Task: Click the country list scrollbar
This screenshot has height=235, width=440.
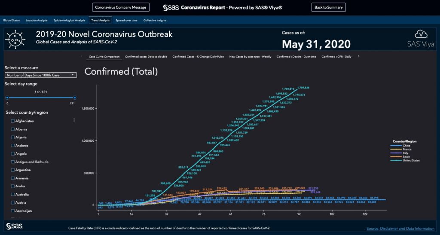Action: [74, 120]
